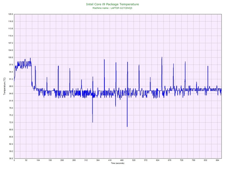Click the 88.0 y-axis value
This screenshot has width=225, height=169.
(x=11, y=86)
